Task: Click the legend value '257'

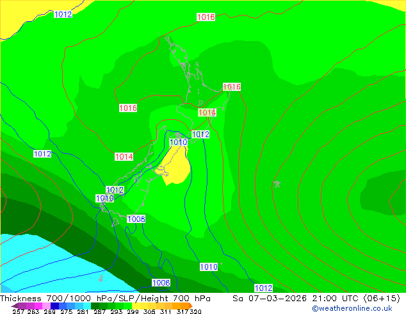Action: coord(19,311)
